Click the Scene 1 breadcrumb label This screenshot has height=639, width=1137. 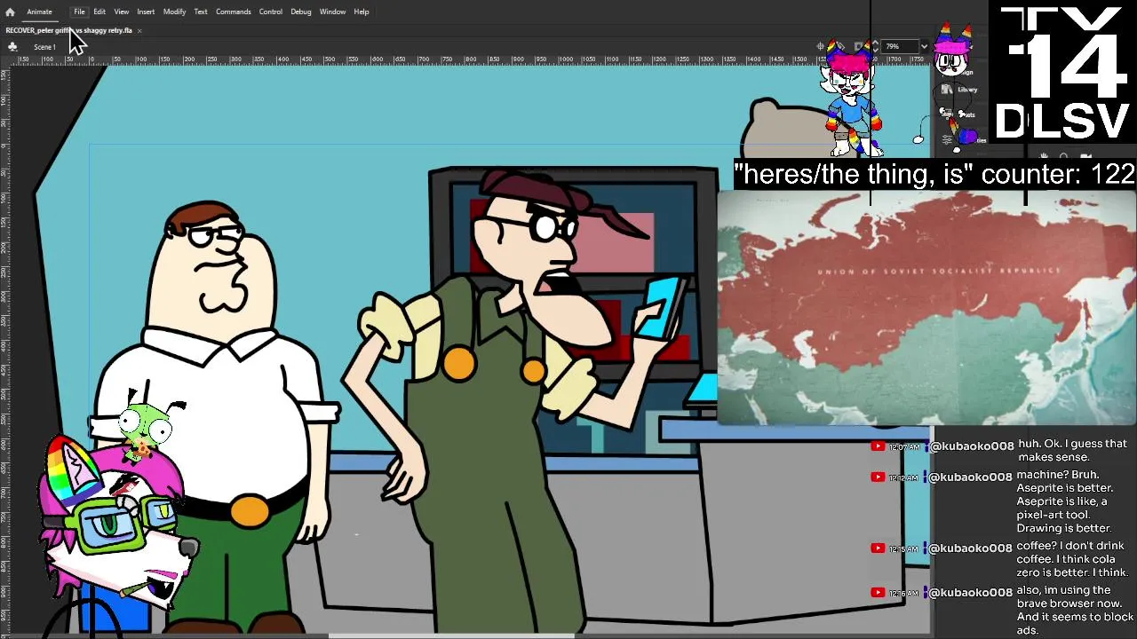pyautogui.click(x=44, y=47)
